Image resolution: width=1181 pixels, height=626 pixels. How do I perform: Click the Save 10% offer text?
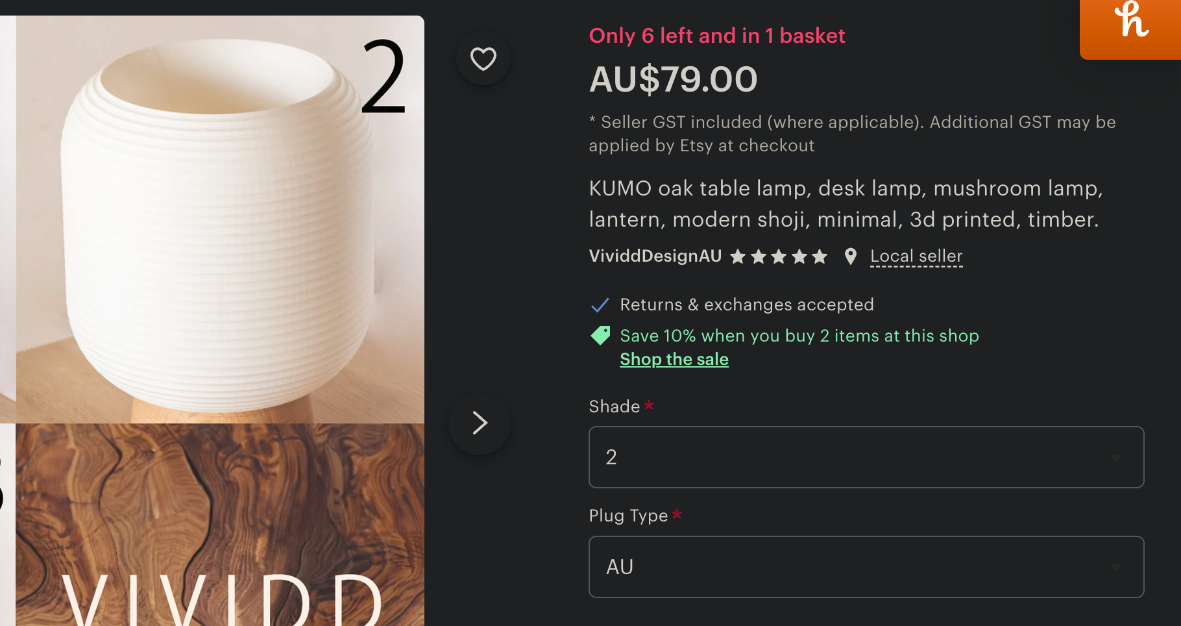coord(799,336)
